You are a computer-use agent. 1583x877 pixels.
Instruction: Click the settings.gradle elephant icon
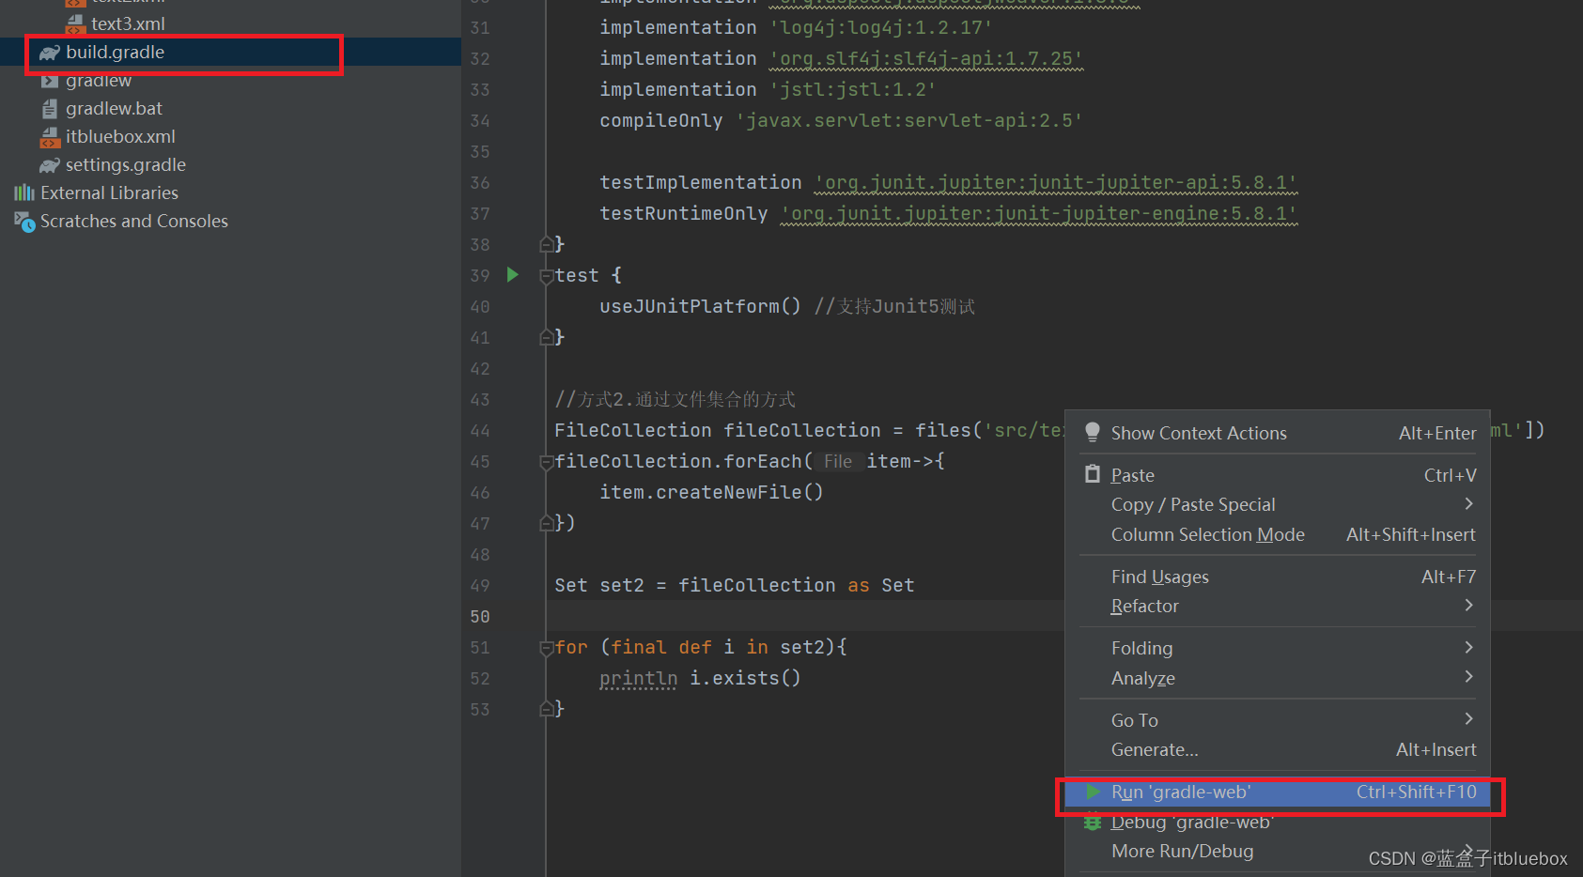point(50,165)
